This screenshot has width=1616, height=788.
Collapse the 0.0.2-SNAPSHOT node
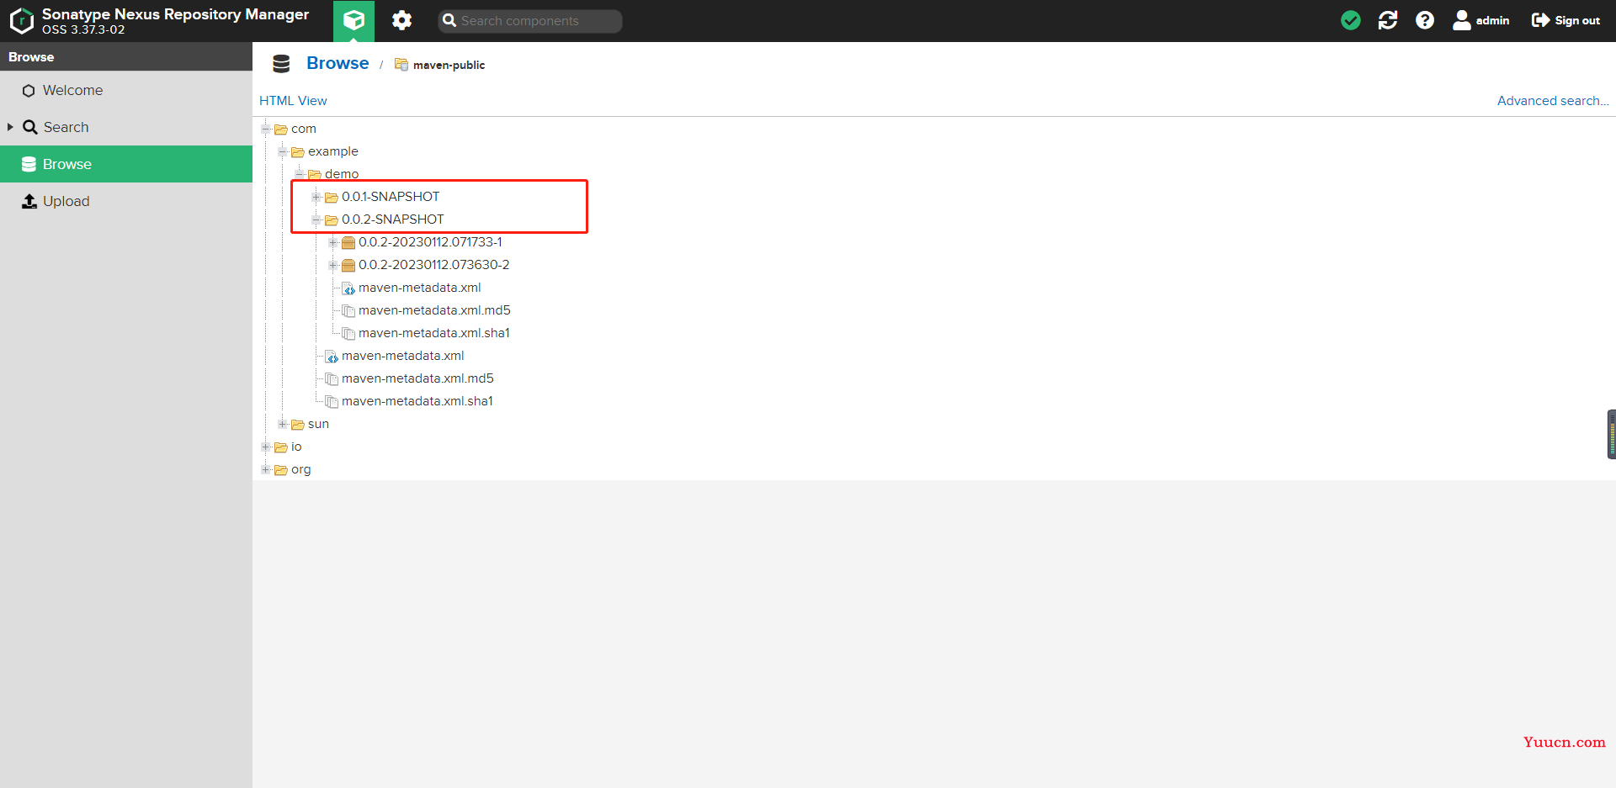point(316,219)
